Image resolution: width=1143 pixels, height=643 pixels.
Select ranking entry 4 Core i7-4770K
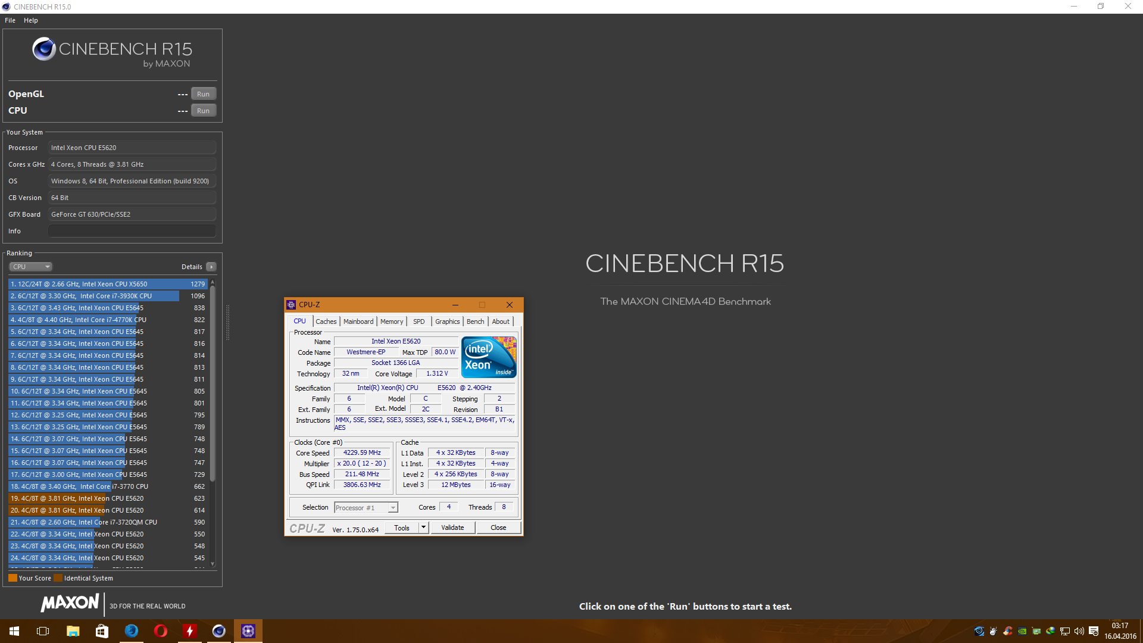[x=108, y=320]
